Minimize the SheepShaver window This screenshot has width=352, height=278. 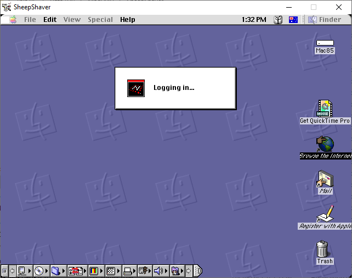point(289,7)
